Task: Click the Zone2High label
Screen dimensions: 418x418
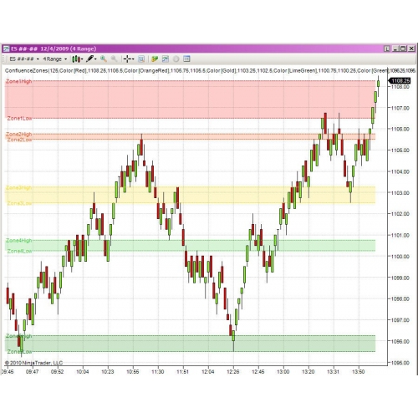Action: pyautogui.click(x=19, y=135)
